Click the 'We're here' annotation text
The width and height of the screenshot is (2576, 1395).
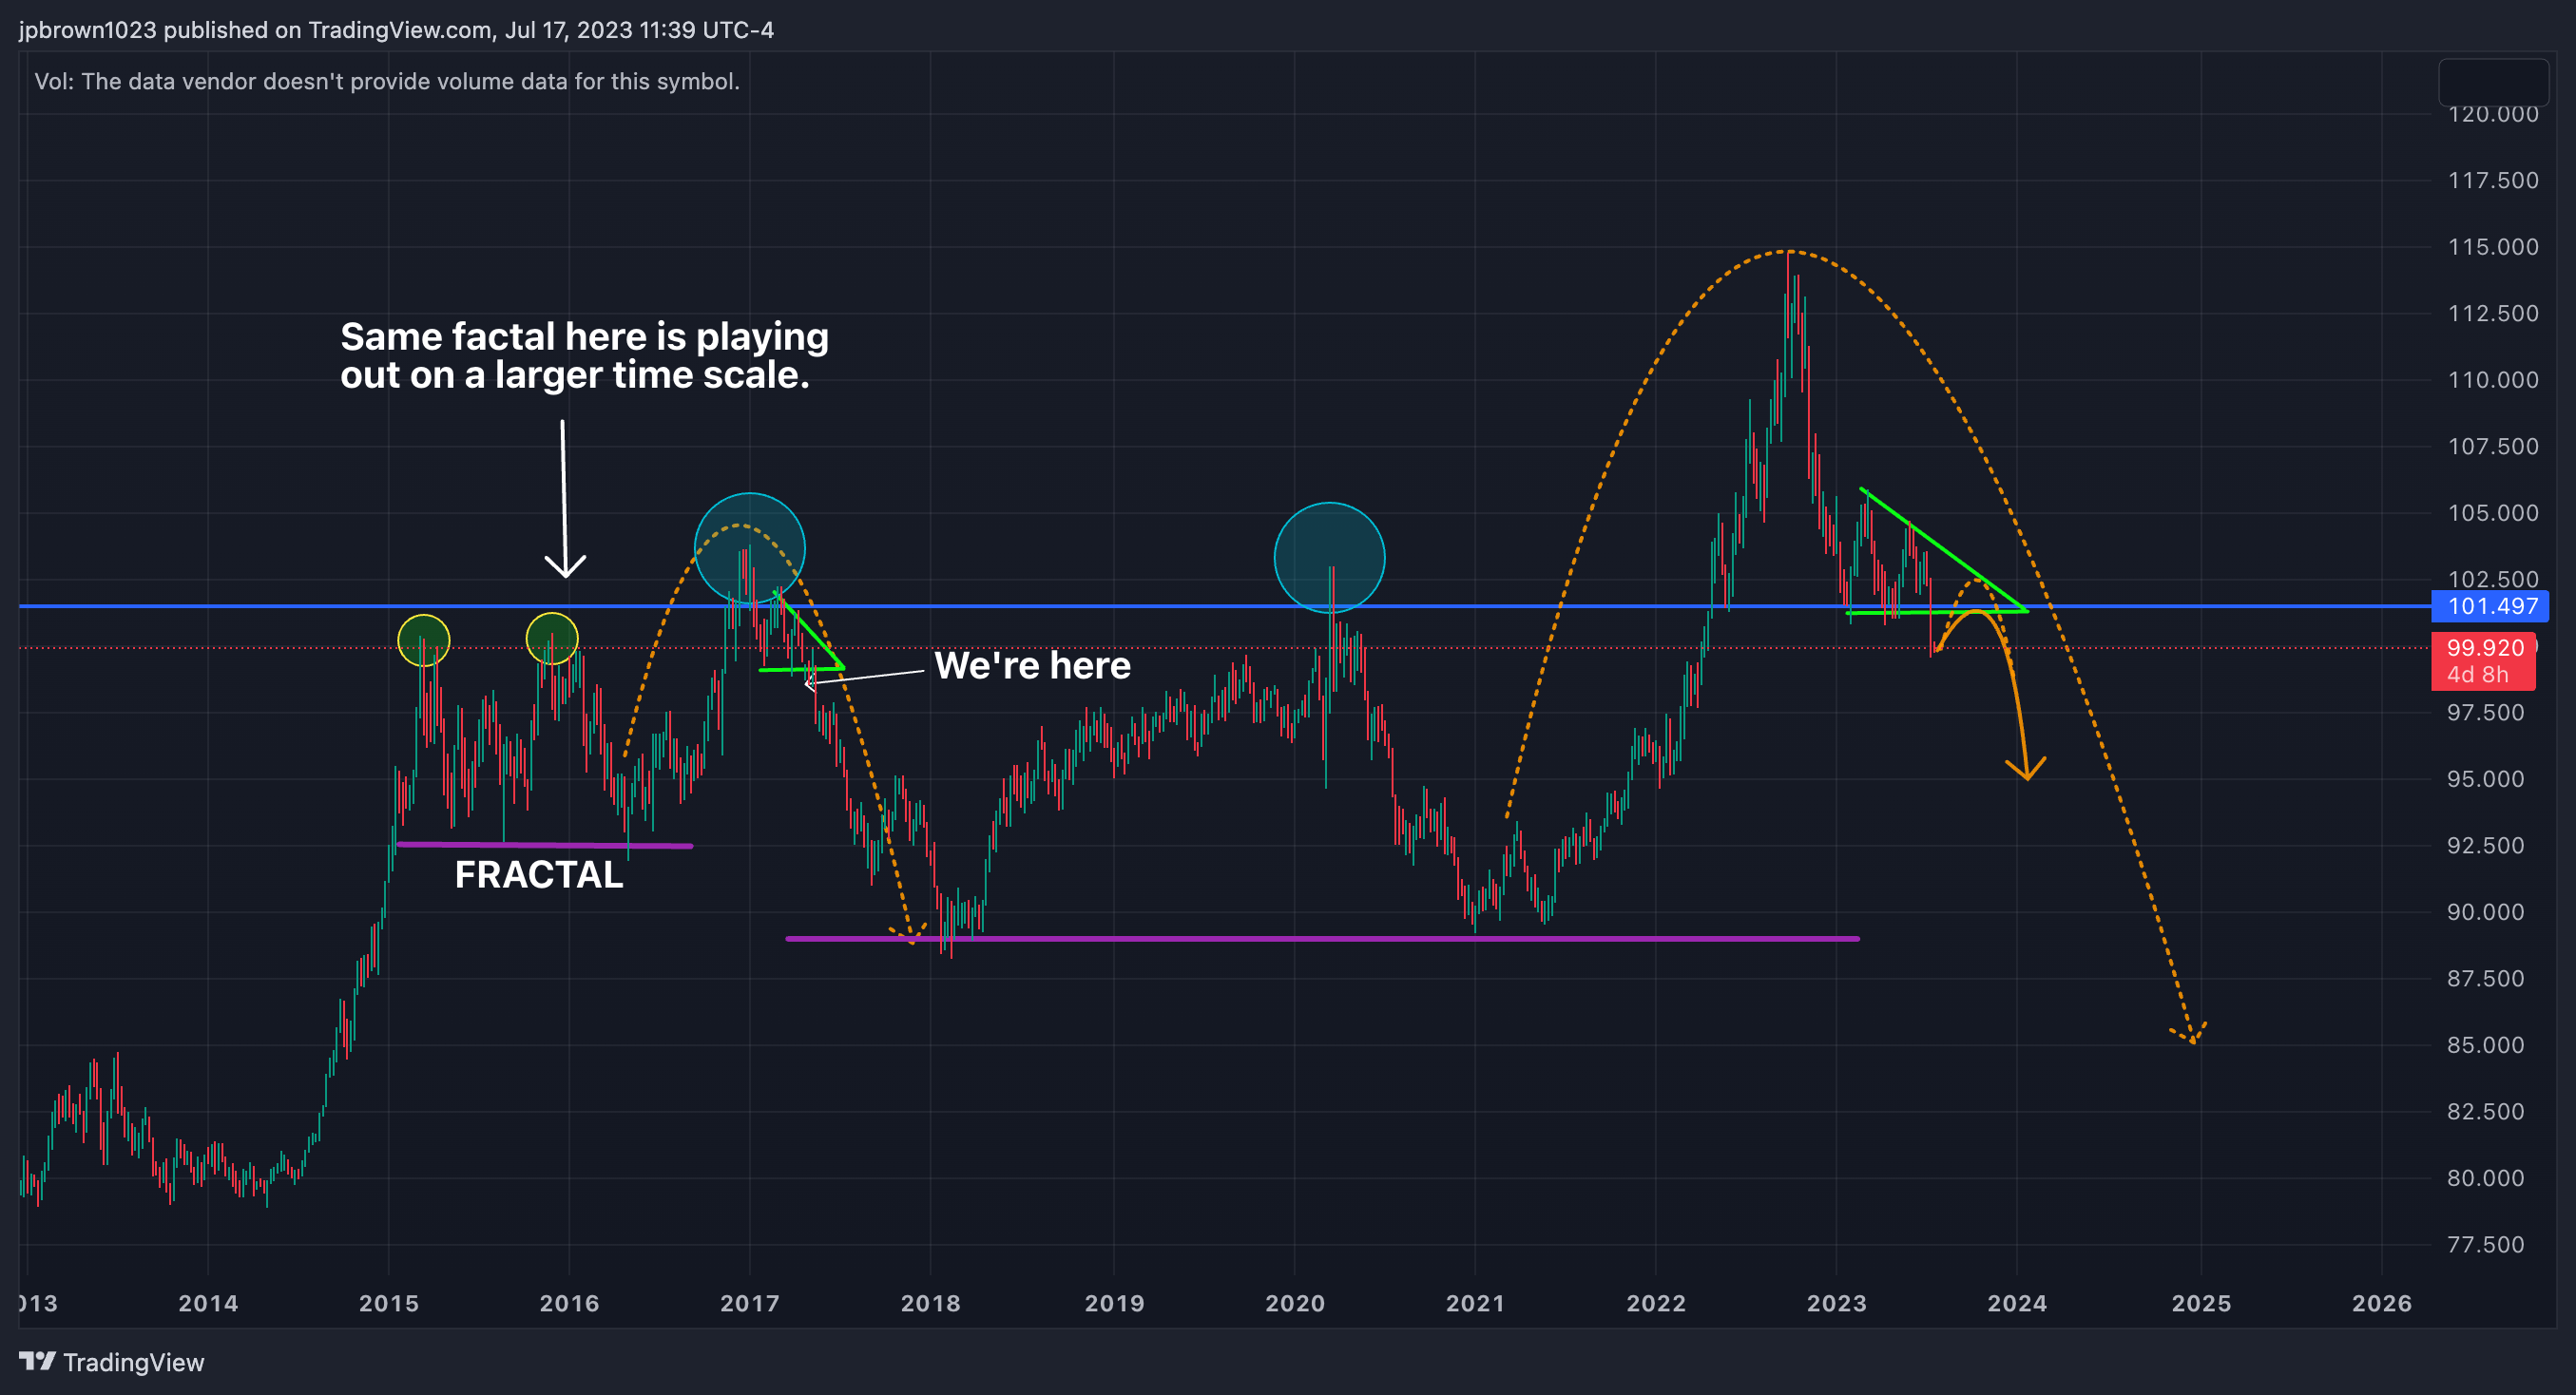(x=1032, y=666)
